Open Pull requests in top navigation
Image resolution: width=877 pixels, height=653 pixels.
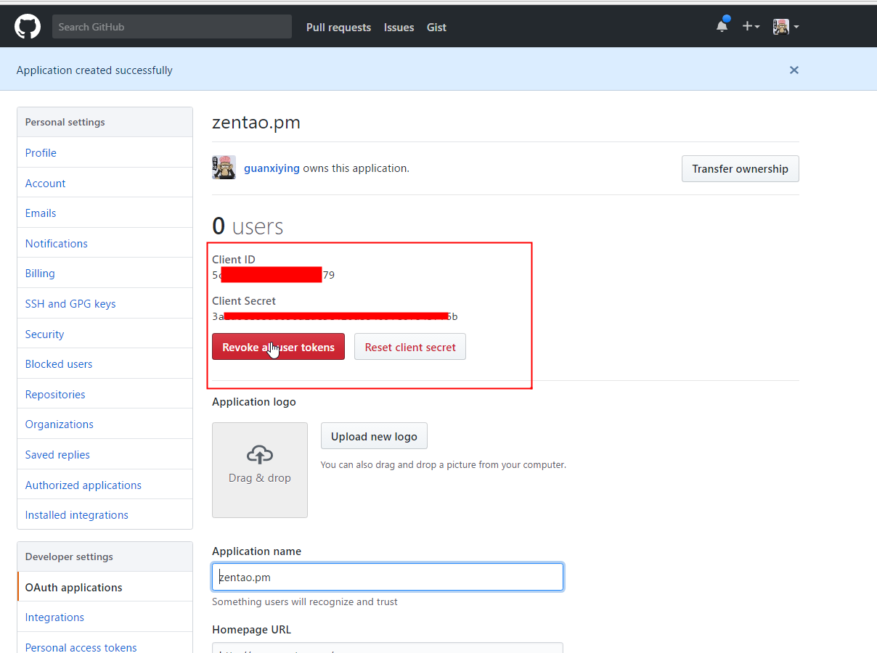click(x=338, y=28)
